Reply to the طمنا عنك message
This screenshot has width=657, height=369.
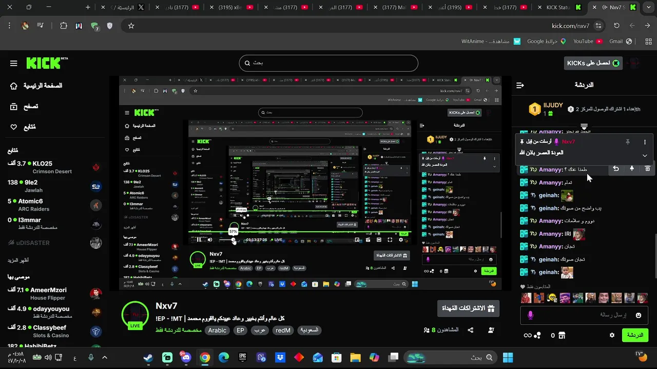616,169
